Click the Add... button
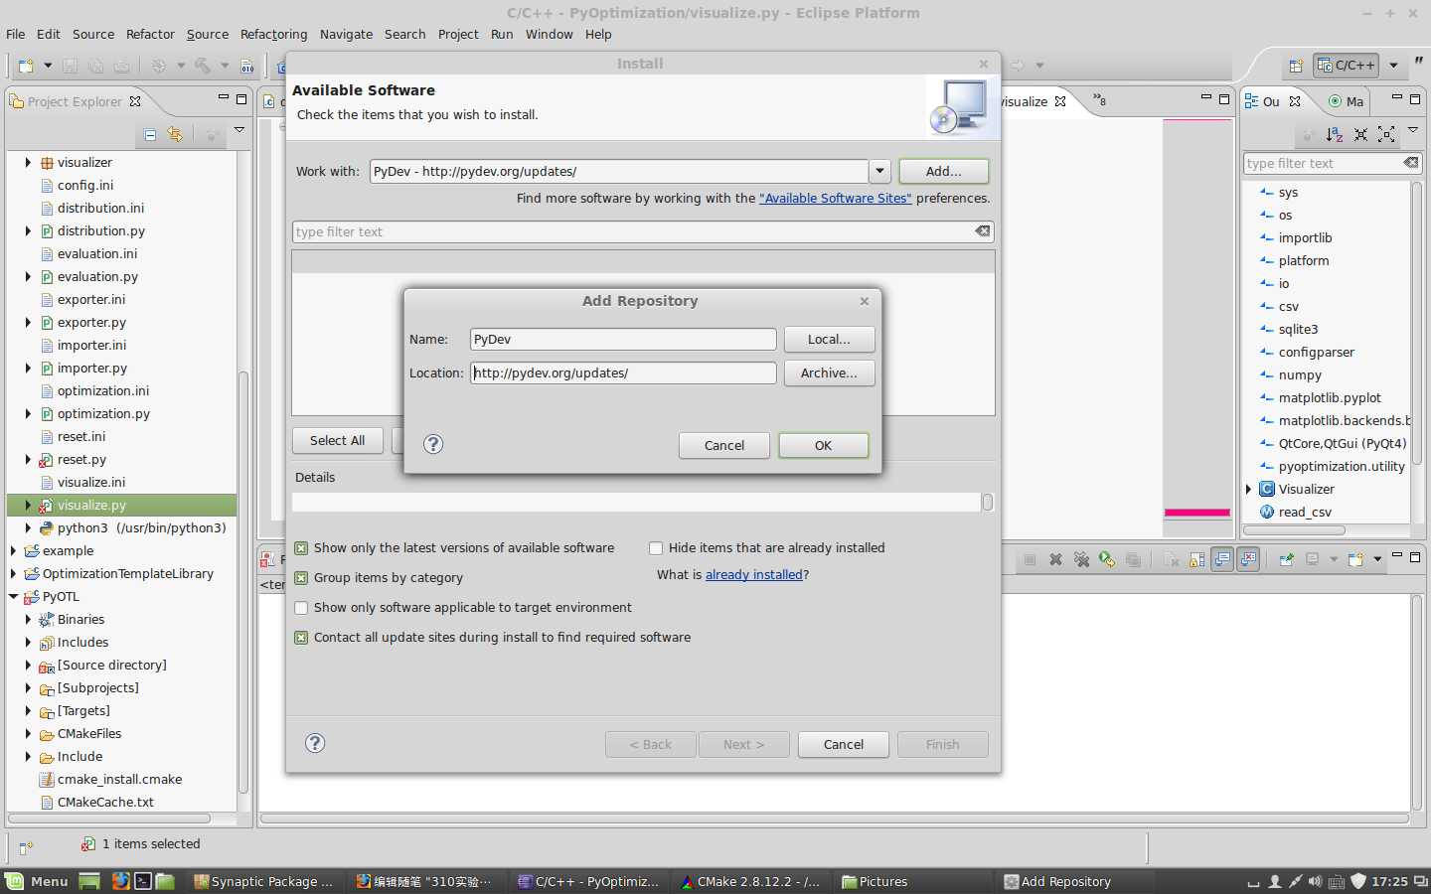The height and width of the screenshot is (894, 1431). point(944,171)
